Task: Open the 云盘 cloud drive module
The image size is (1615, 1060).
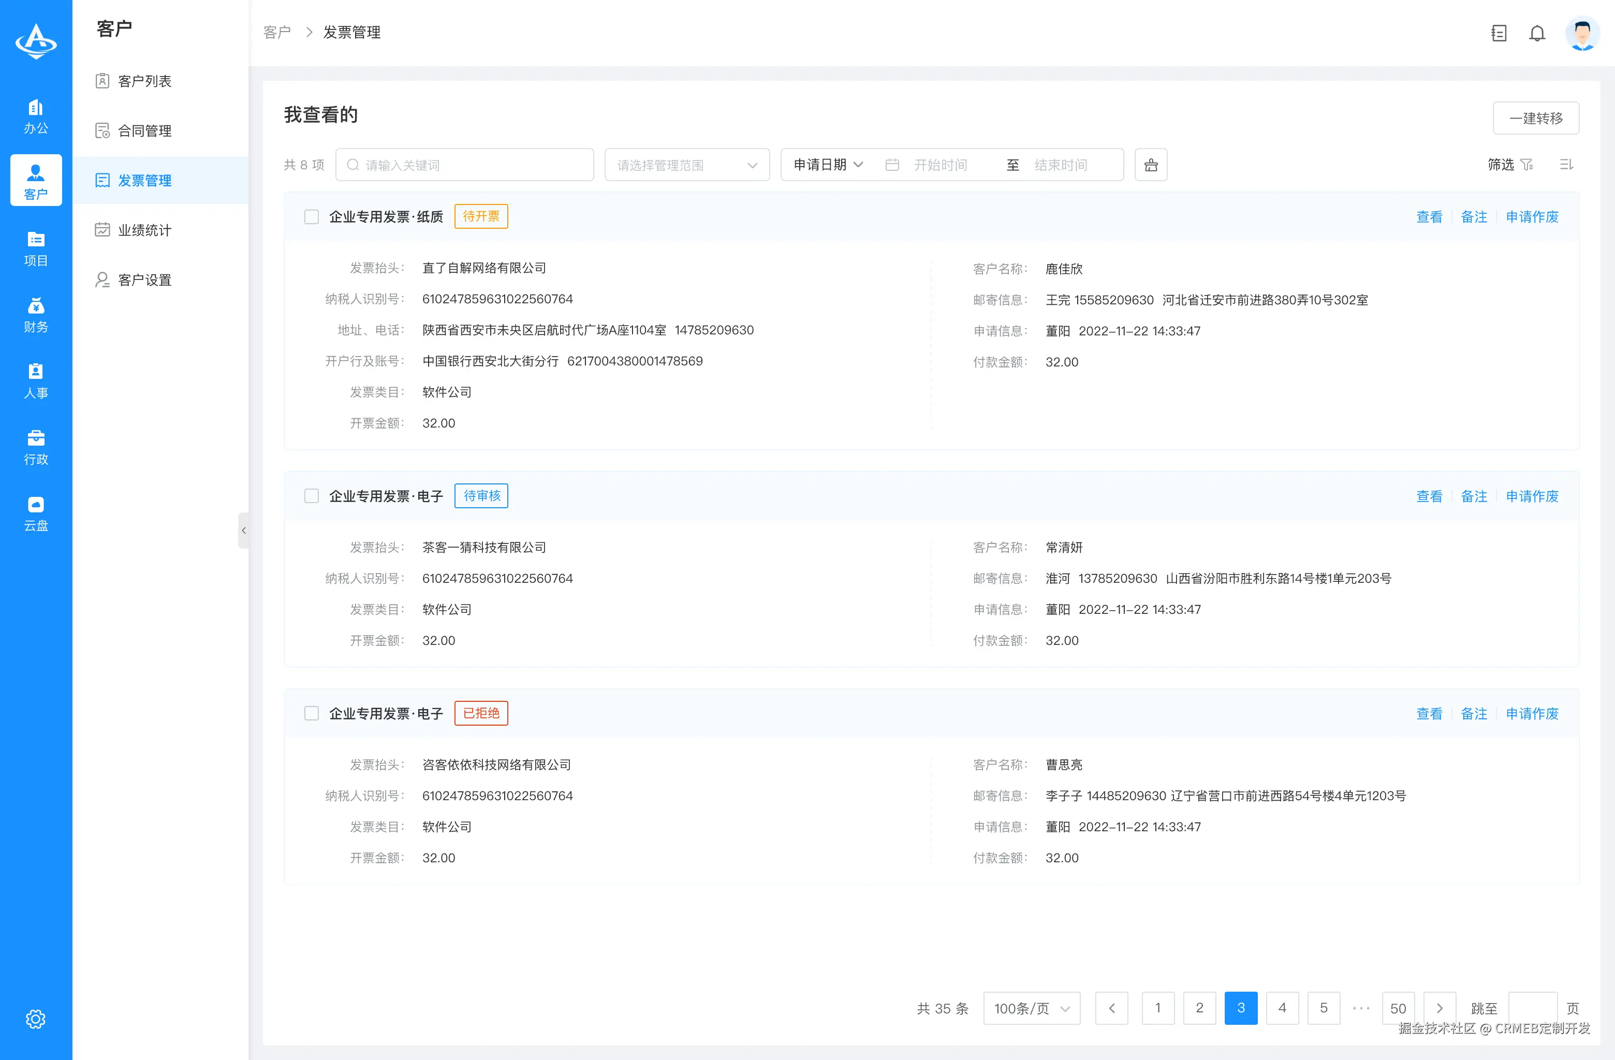Action: [x=36, y=512]
